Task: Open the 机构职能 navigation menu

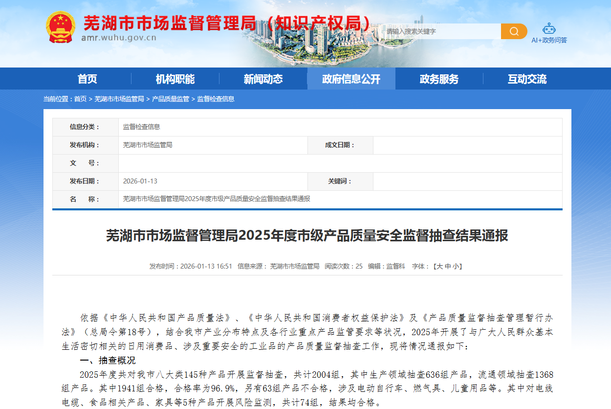Action: coord(175,79)
